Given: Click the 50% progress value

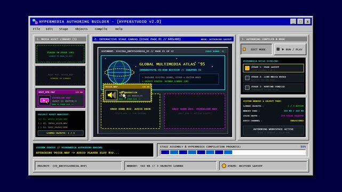Looking at the screenshot, I should 303,147.
